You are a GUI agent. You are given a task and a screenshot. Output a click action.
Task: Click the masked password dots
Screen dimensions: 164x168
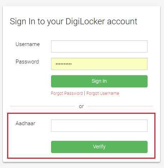click(64, 64)
